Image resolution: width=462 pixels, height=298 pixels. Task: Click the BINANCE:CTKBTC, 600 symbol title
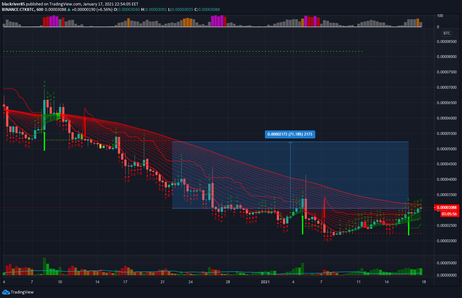tap(22, 10)
